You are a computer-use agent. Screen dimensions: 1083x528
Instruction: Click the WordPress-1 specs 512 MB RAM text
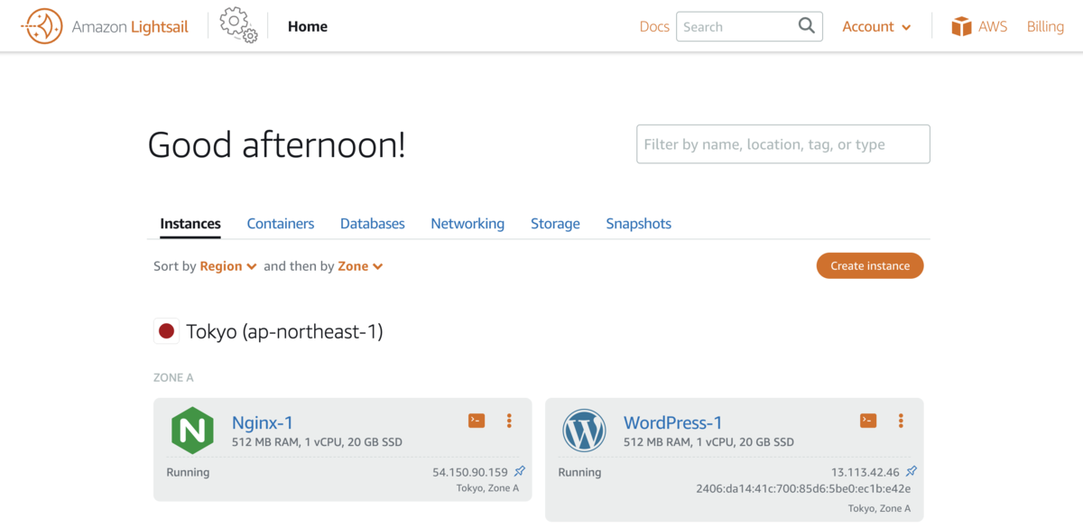[x=709, y=442]
